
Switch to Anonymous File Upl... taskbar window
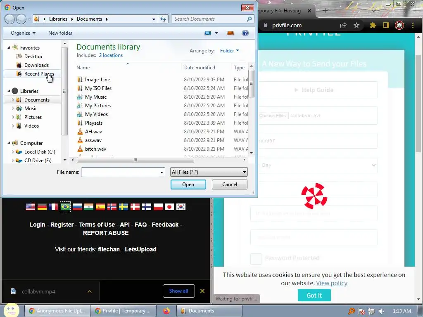coord(57,311)
